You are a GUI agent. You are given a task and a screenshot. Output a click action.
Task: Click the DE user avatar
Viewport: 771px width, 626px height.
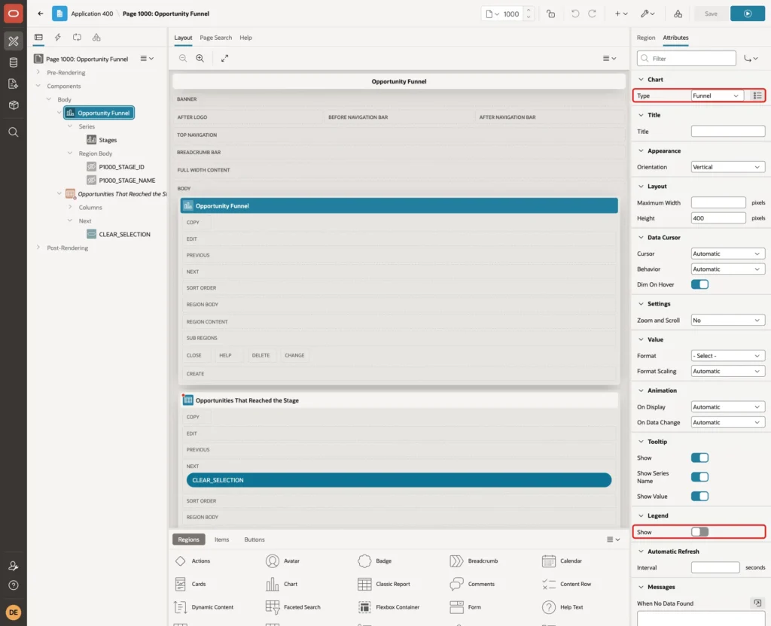pos(14,612)
